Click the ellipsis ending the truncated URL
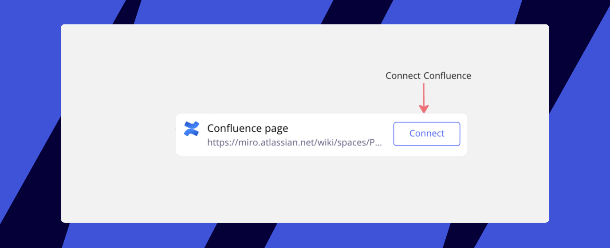The image size is (610, 248). point(378,143)
